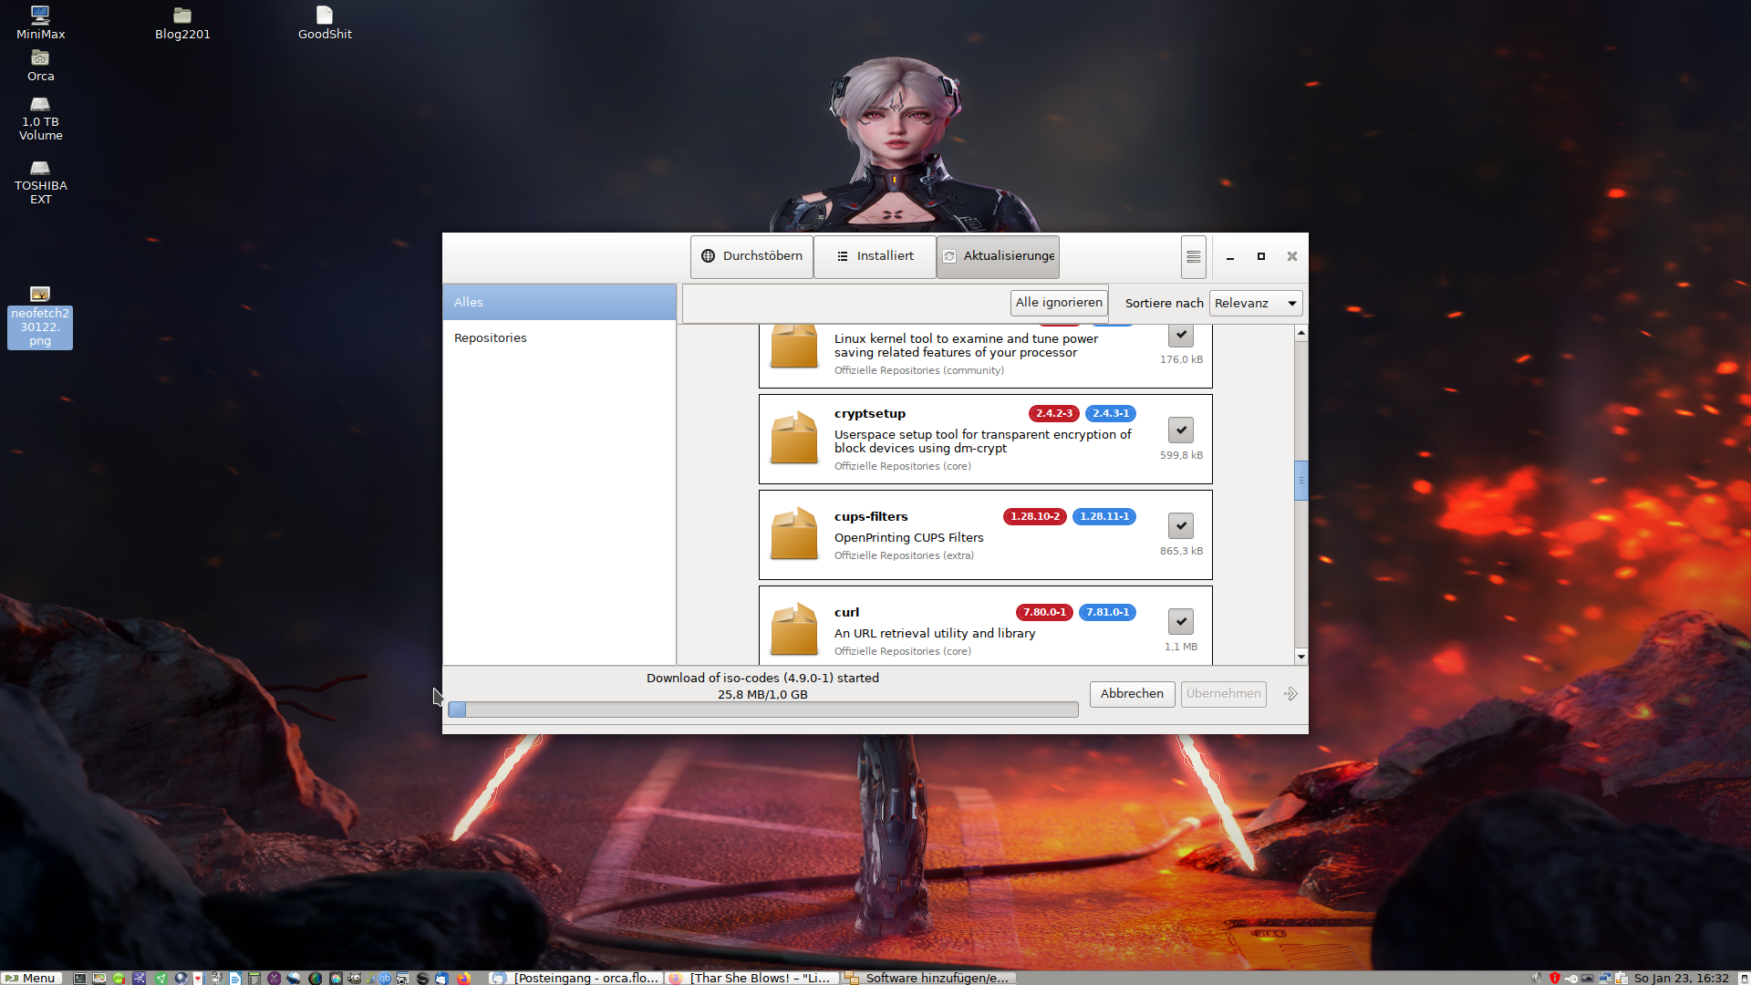Viewport: 1751px width, 985px height.
Task: Show transaction details arrow icon
Action: pos(1290,694)
